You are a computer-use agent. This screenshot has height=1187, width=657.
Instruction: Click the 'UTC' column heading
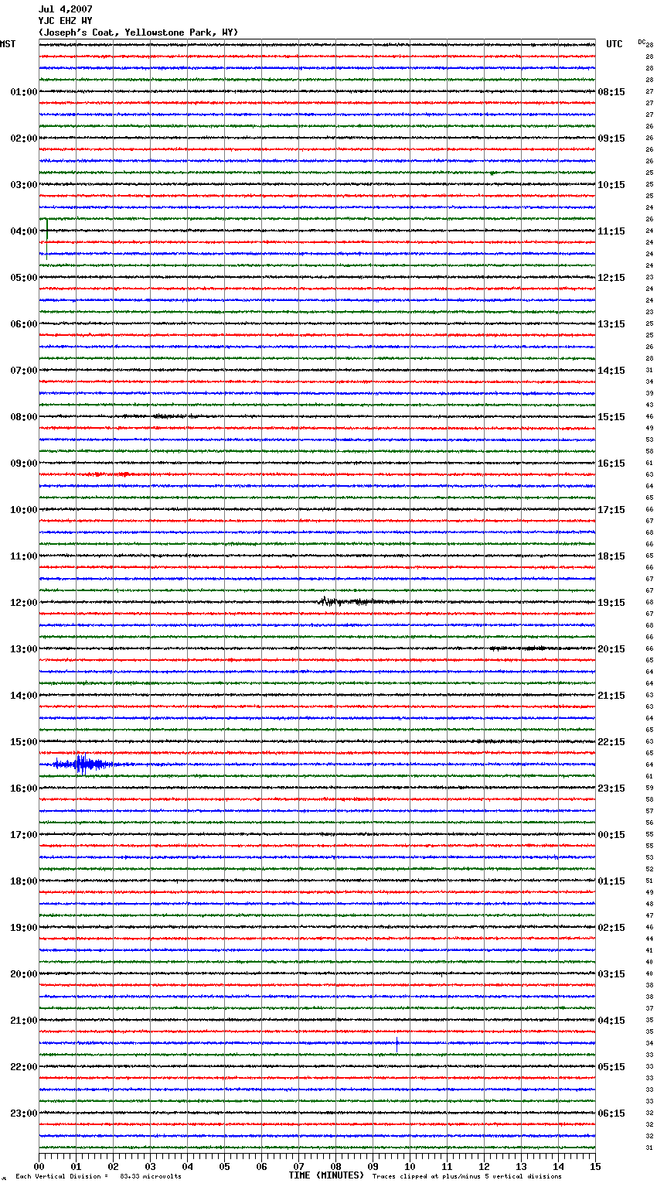click(614, 44)
